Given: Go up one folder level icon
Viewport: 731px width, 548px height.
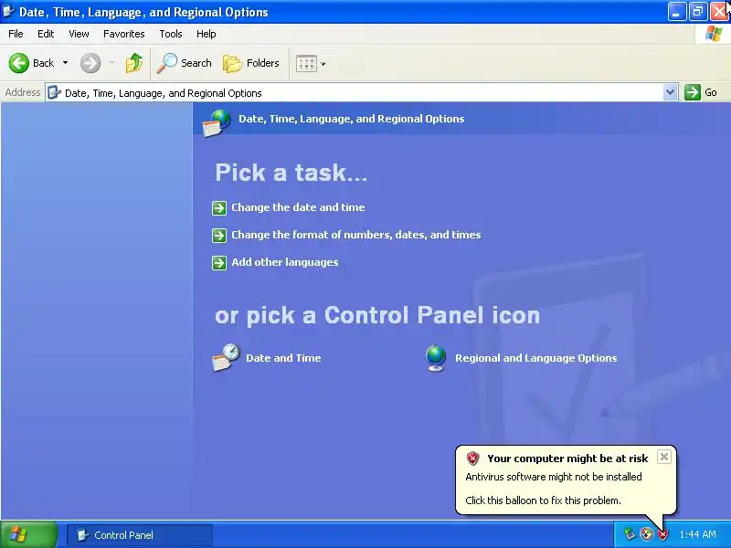Looking at the screenshot, I should point(134,63).
